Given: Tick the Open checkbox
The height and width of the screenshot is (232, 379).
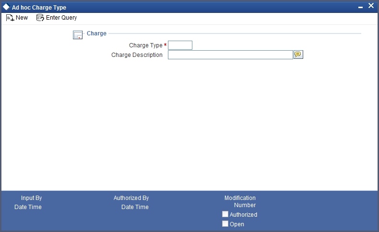Looking at the screenshot, I should pyautogui.click(x=225, y=224).
